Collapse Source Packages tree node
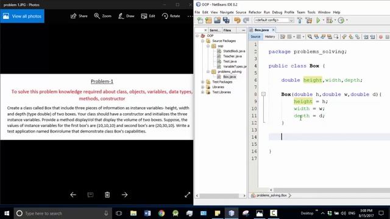The height and width of the screenshot is (219, 390). (x=203, y=41)
